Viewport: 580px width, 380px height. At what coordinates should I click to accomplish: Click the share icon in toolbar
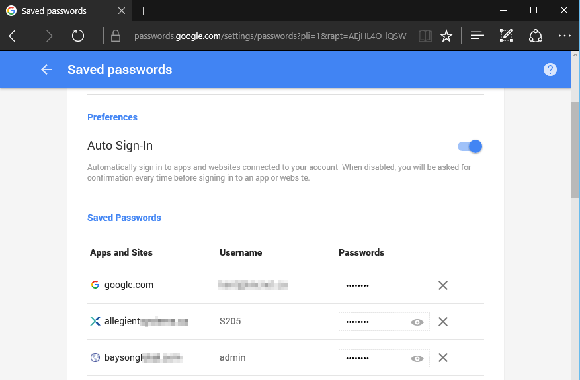pos(535,36)
